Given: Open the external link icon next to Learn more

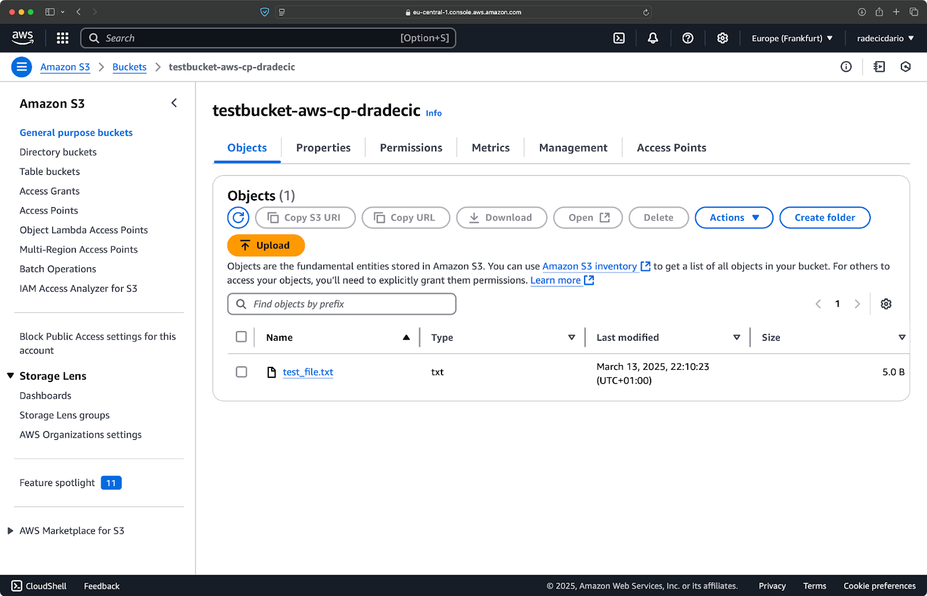Looking at the screenshot, I should 589,280.
